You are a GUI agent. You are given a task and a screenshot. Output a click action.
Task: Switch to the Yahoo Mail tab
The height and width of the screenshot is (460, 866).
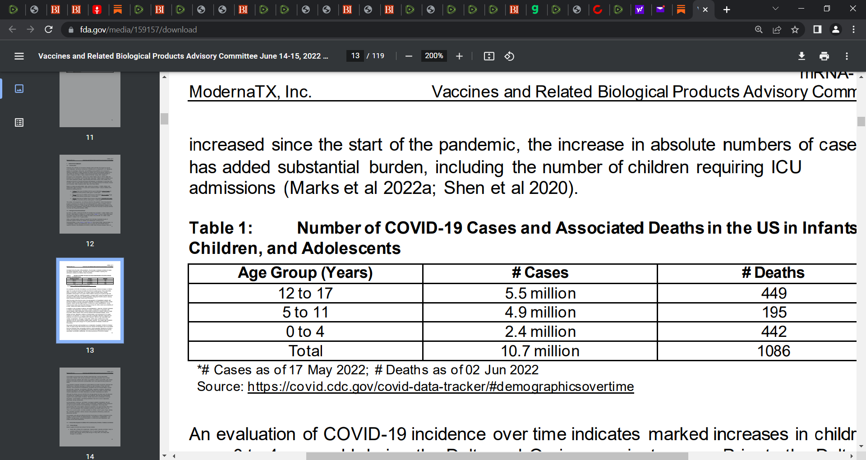[660, 9]
